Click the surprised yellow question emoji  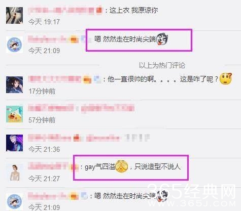(x=225, y=78)
